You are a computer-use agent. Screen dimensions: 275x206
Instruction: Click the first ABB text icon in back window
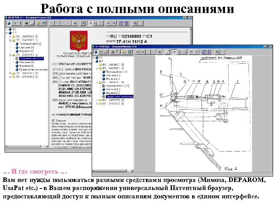click(121, 23)
